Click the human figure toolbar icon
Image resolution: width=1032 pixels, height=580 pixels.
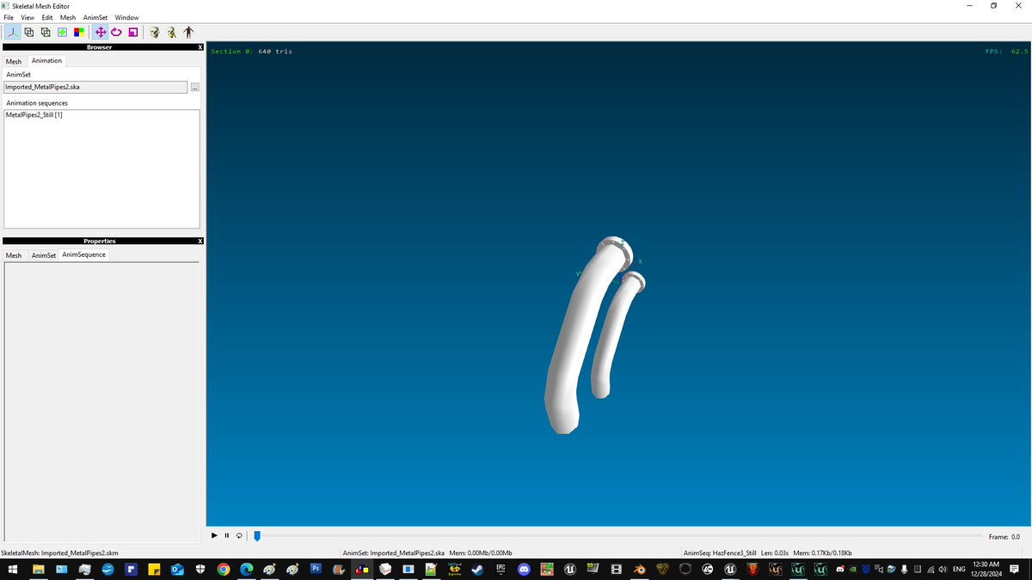[x=188, y=33]
